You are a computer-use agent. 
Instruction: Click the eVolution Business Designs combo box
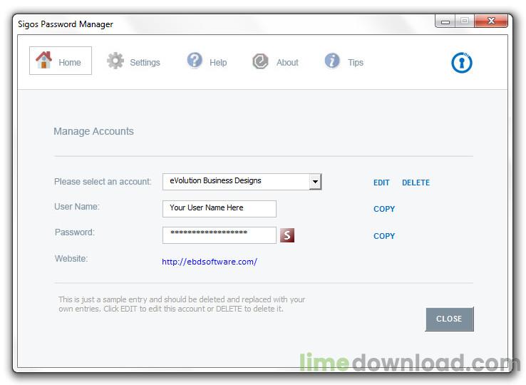pos(242,182)
